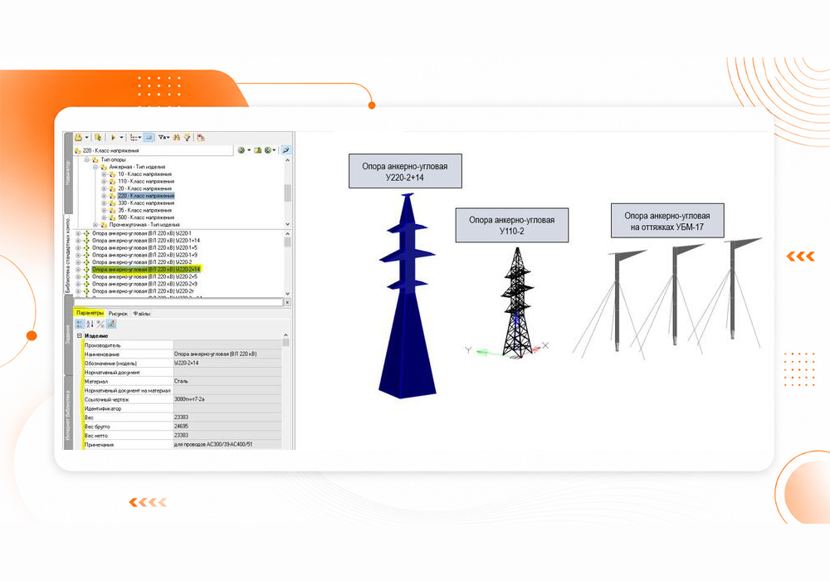Screen dimensions: 830x581
Task: Select list item ending 'У220-1+5'
Action: coord(144,247)
